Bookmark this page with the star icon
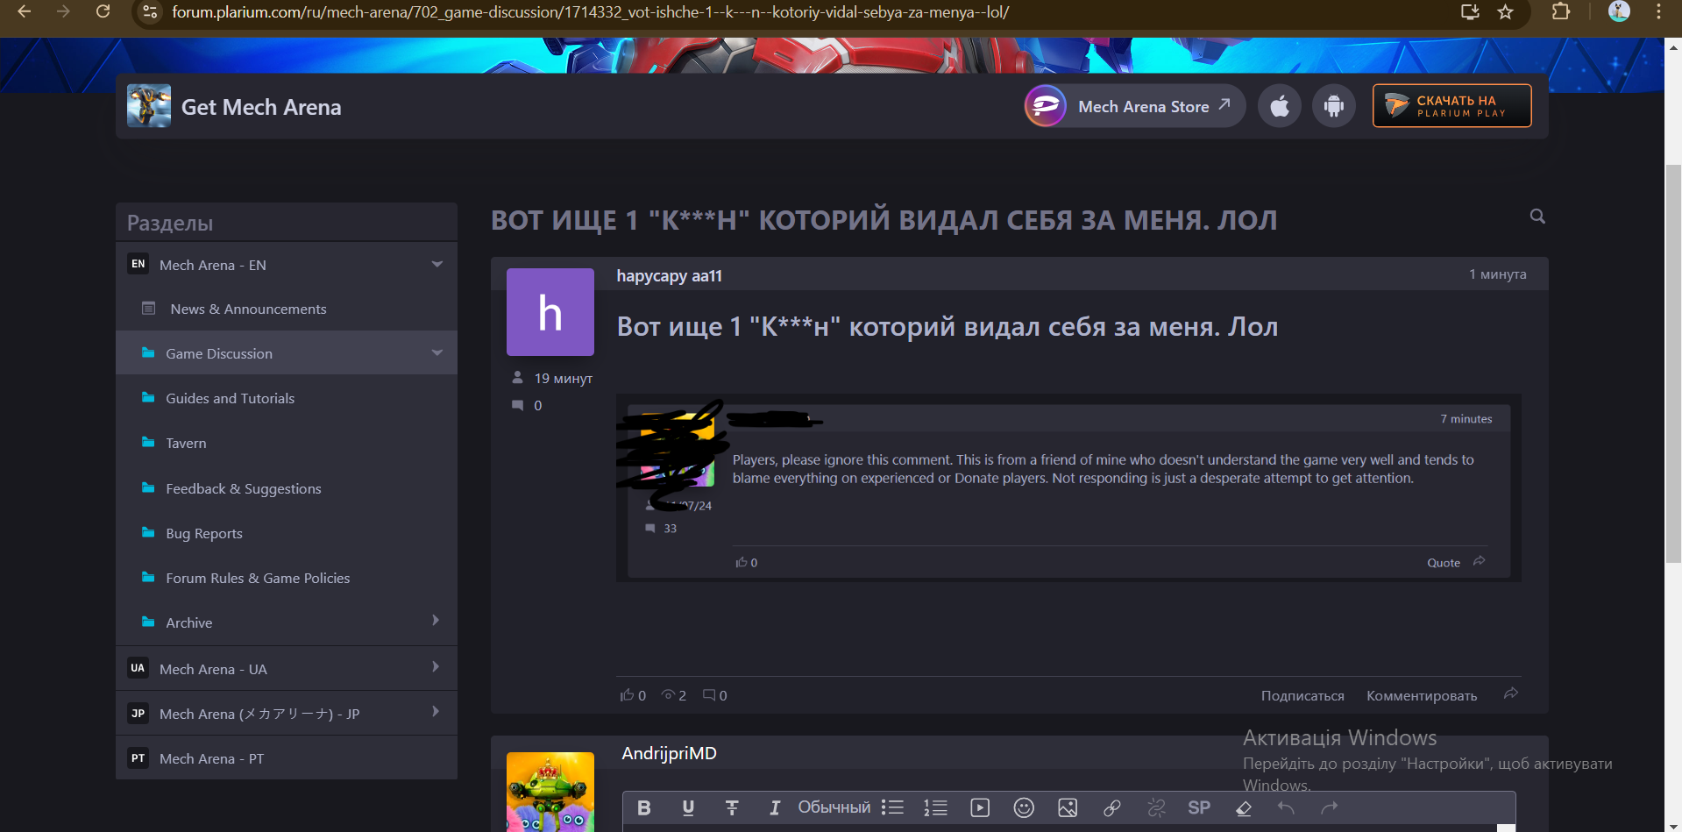The image size is (1682, 832). pos(1505,11)
